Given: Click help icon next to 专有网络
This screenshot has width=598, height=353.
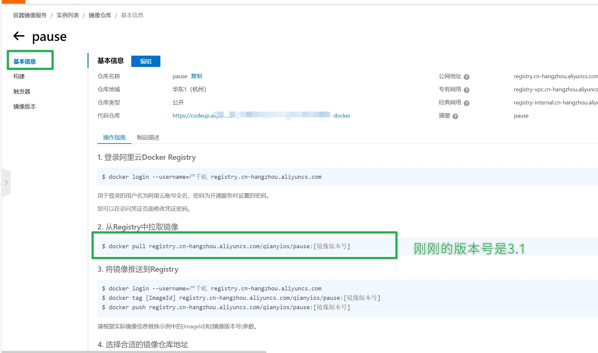Looking at the screenshot, I should tap(466, 90).
